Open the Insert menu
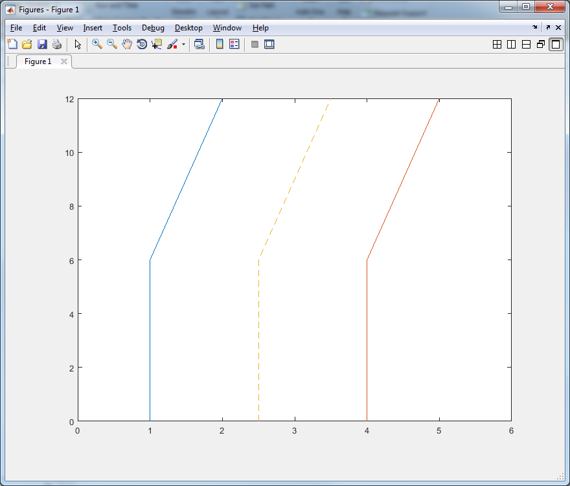570x486 pixels. [93, 28]
